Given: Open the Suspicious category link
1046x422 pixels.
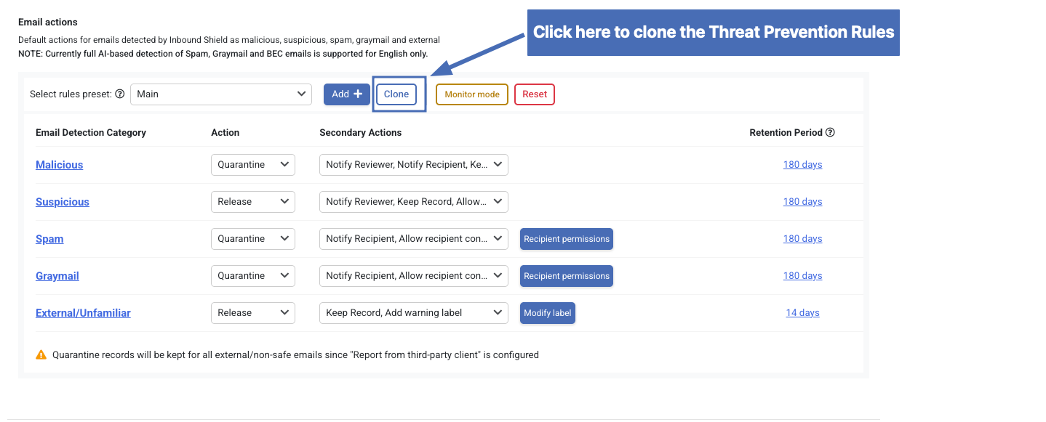Looking at the screenshot, I should [63, 202].
